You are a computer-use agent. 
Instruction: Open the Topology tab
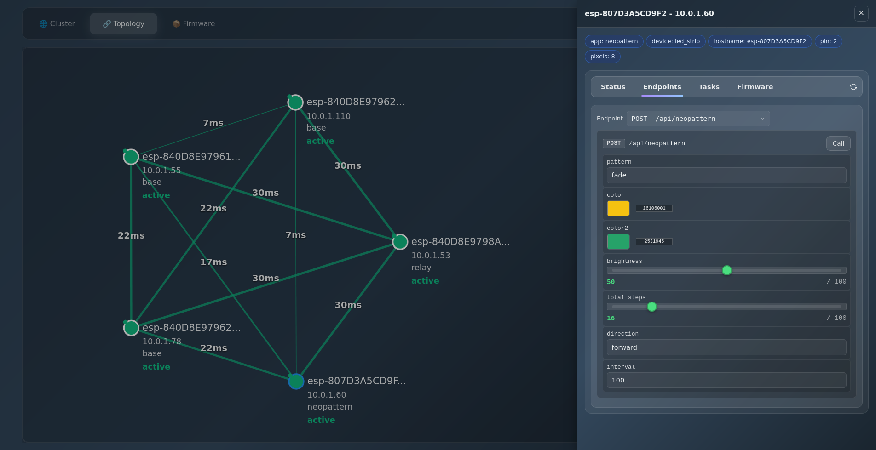coord(123,23)
